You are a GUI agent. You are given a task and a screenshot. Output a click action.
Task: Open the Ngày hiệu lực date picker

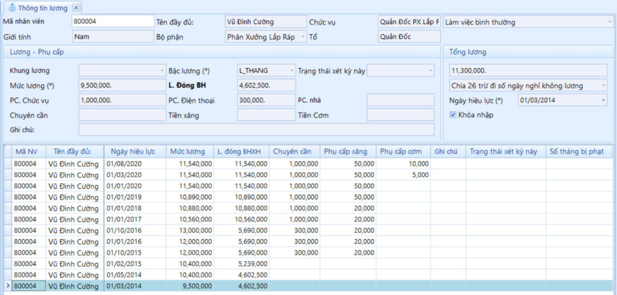click(x=604, y=101)
